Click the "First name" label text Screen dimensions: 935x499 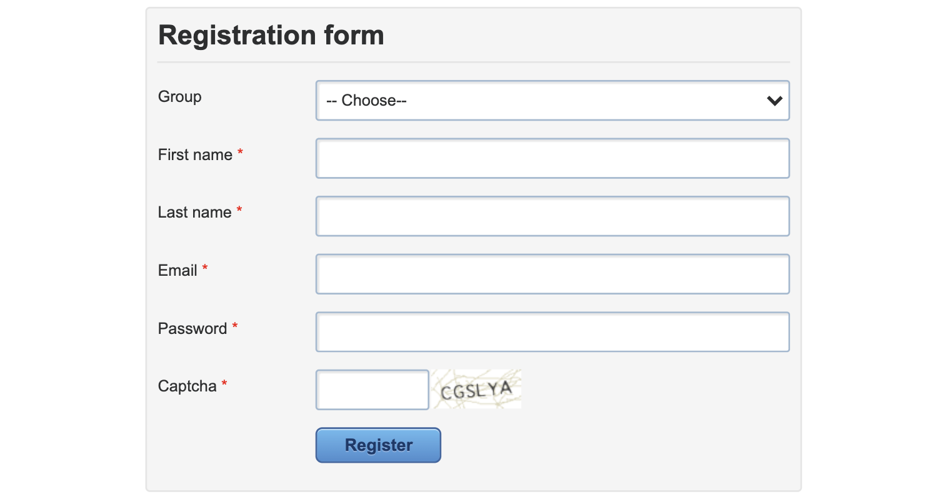tap(195, 155)
